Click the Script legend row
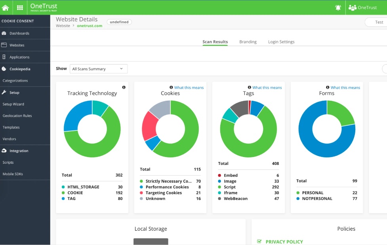 [248, 187]
